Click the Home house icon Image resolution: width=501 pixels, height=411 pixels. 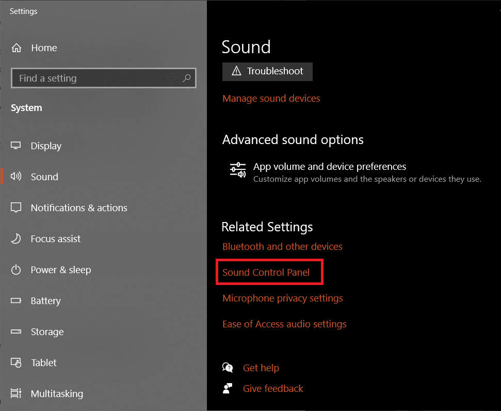tap(18, 48)
